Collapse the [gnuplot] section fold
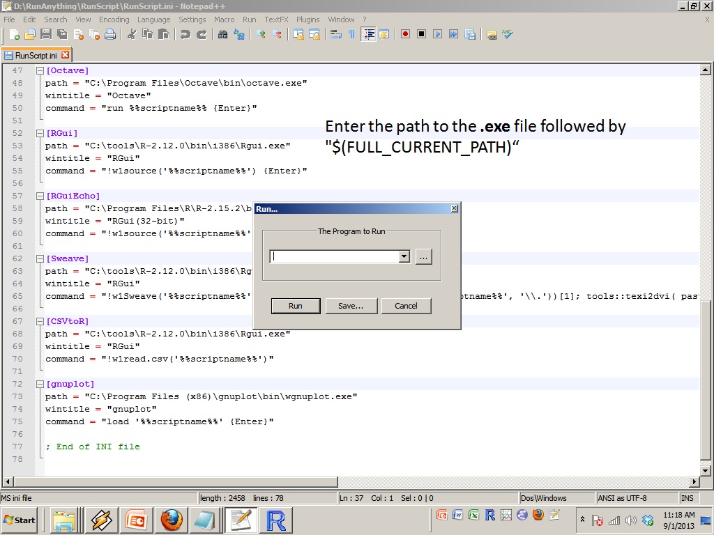Viewport: 714px width, 535px height. pos(40,384)
